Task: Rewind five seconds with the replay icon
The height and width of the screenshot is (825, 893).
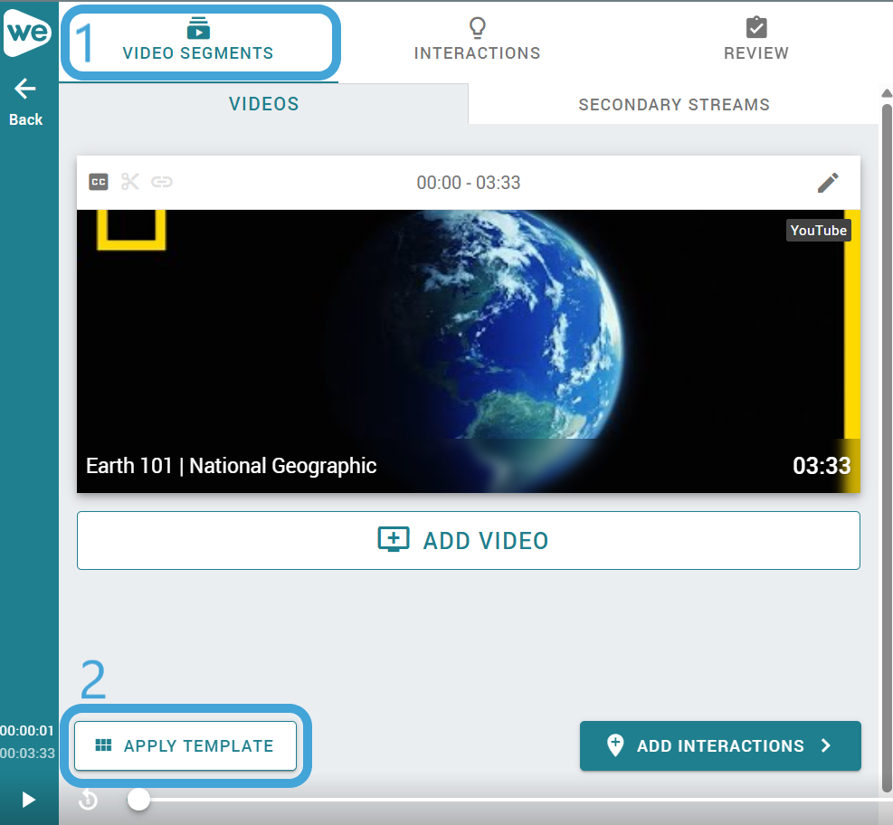Action: [89, 800]
